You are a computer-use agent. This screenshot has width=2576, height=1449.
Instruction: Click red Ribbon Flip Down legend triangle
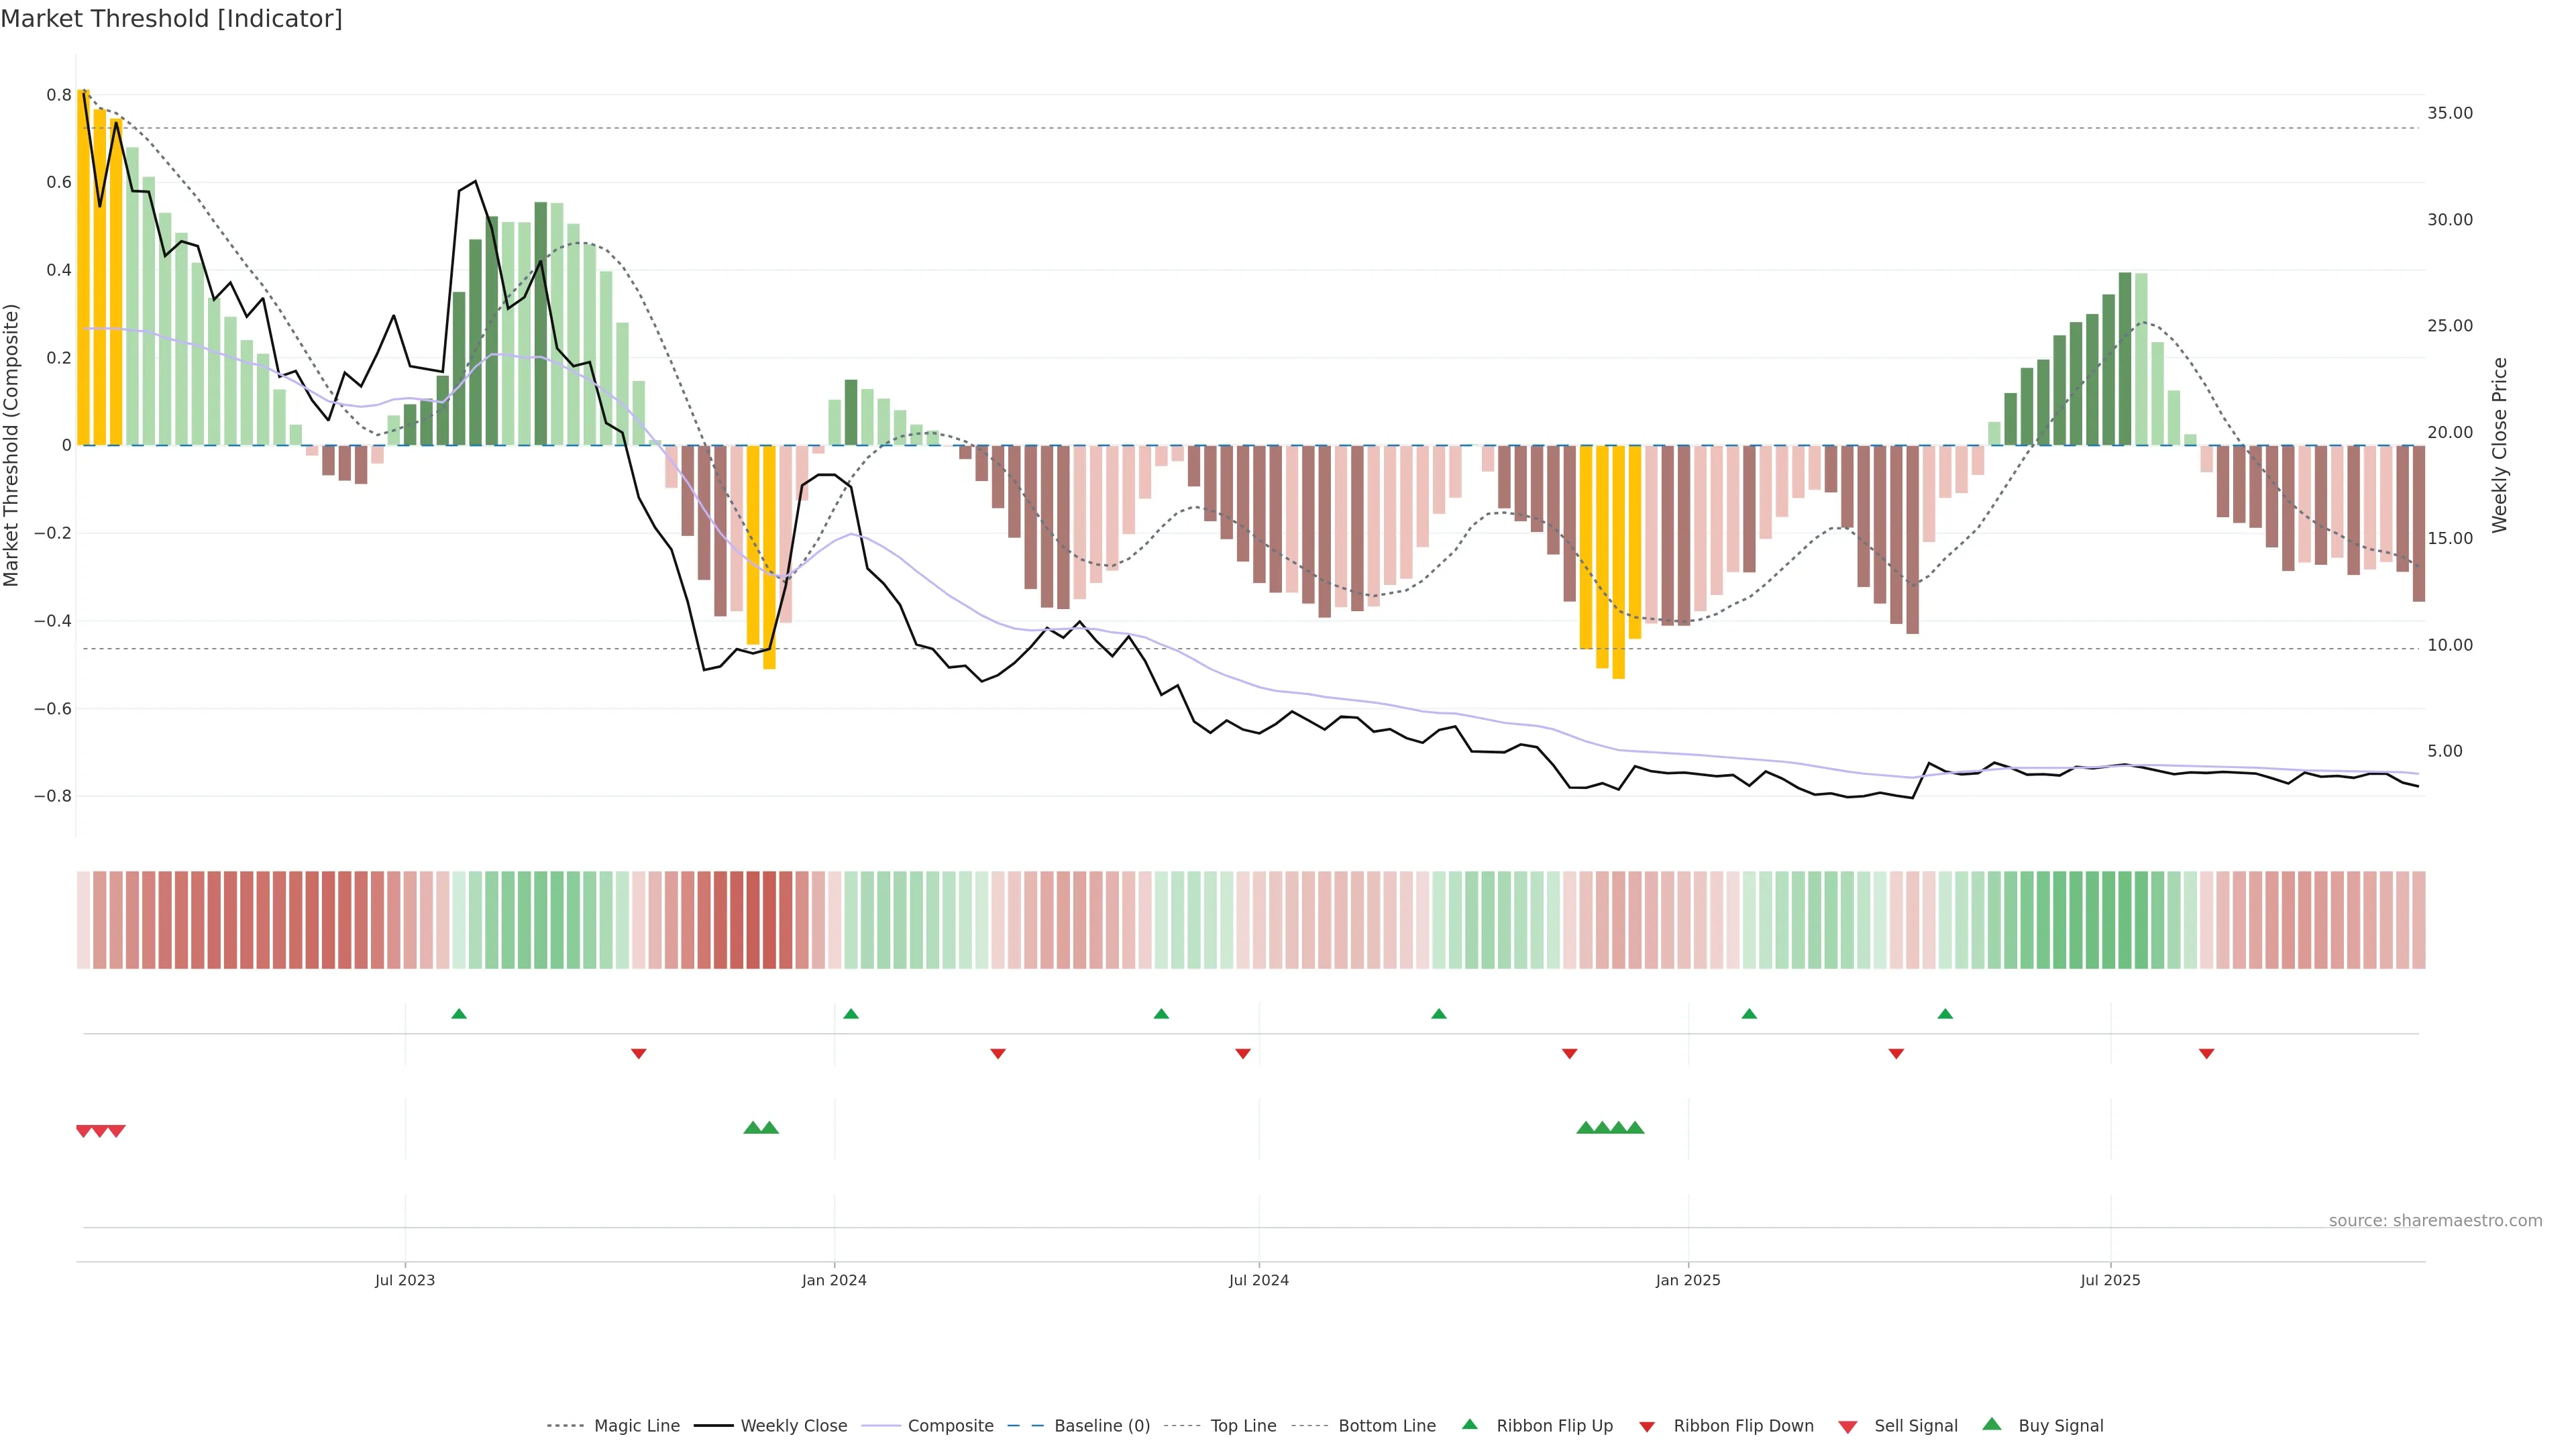coord(1647,1426)
